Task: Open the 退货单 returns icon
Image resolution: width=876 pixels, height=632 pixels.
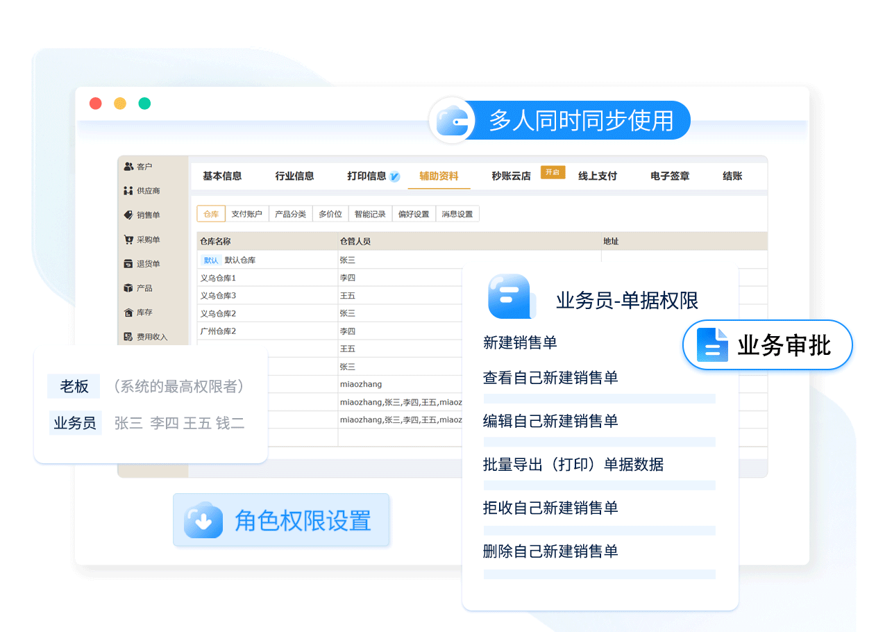Action: [x=128, y=264]
